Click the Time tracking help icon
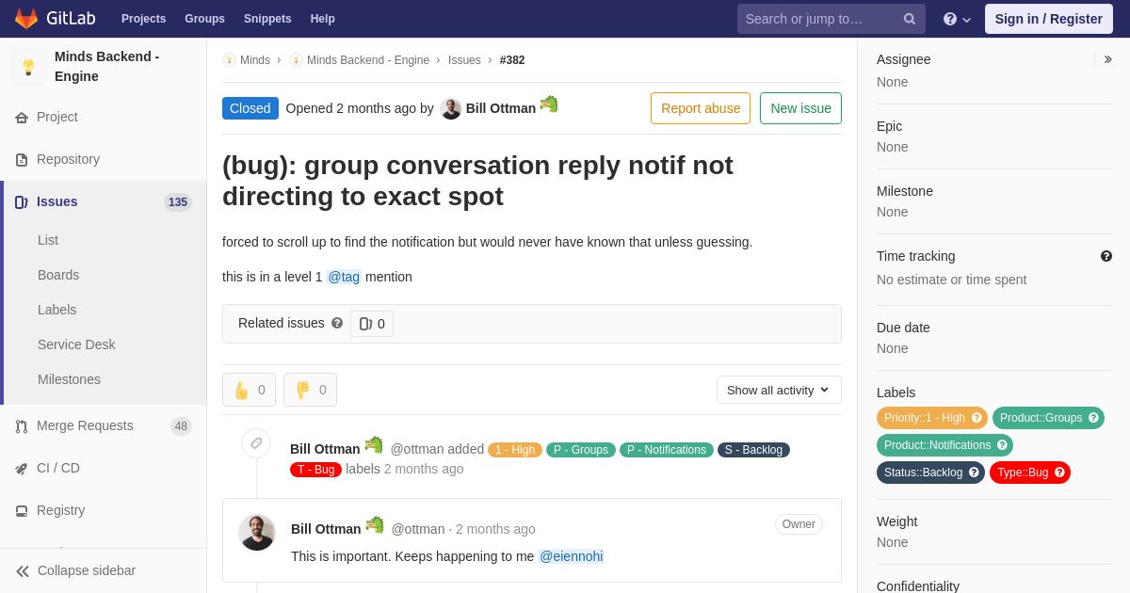The width and height of the screenshot is (1130, 593). [1106, 256]
